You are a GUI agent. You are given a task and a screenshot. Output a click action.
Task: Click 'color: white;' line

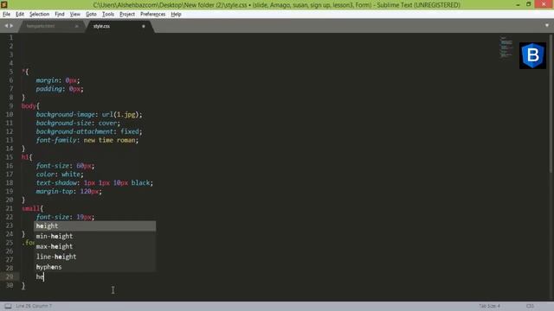pyautogui.click(x=60, y=175)
